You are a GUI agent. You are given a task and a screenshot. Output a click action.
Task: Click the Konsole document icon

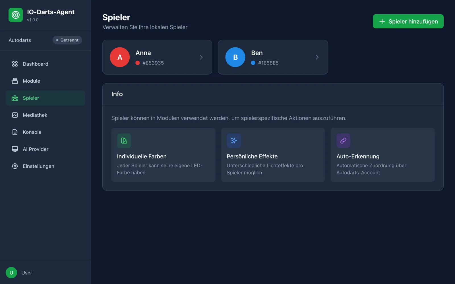(x=15, y=132)
